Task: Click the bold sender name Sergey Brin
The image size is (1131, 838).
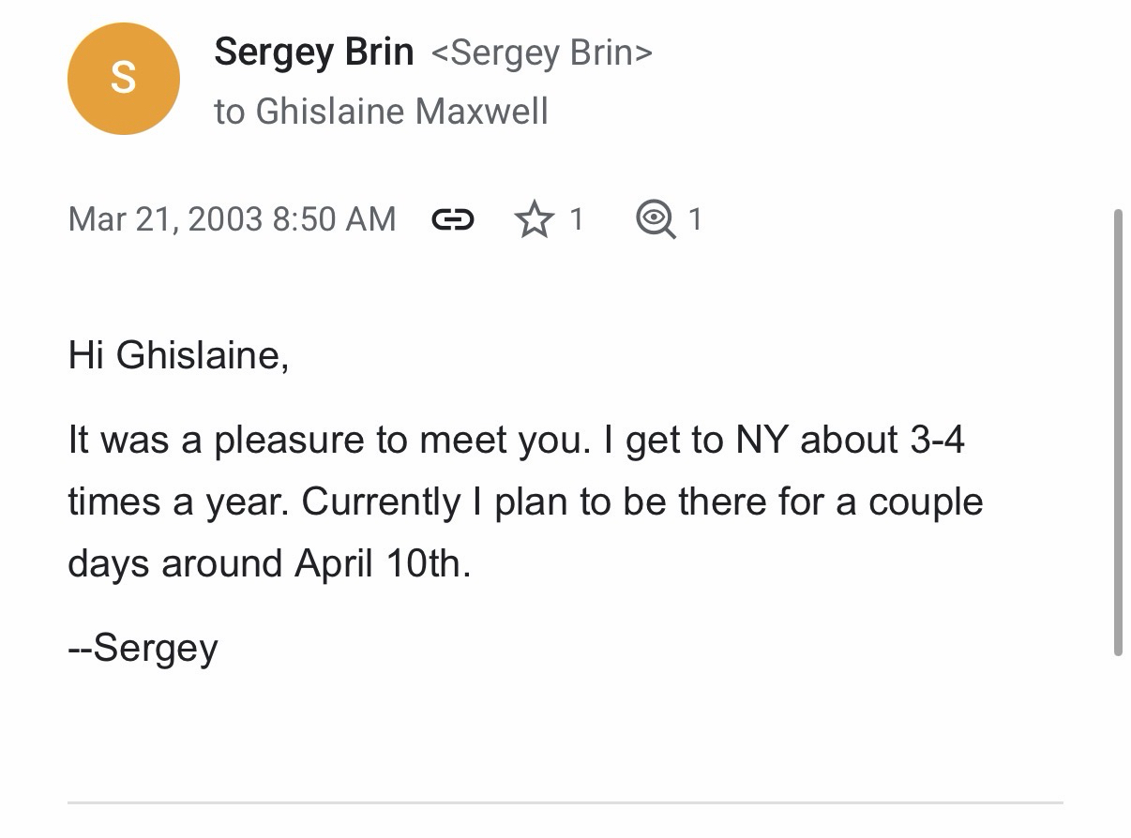Action: [313, 52]
